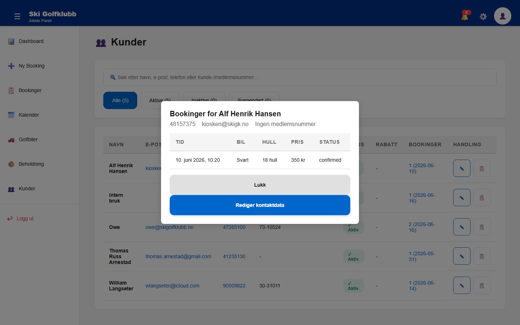Select the Alle (5) filter tab

pos(120,100)
